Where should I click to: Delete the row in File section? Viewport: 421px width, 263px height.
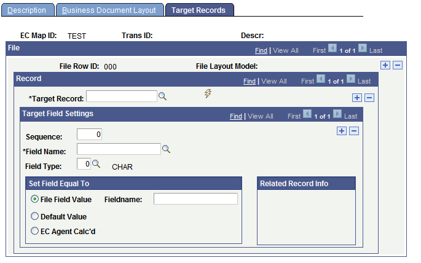[398, 65]
